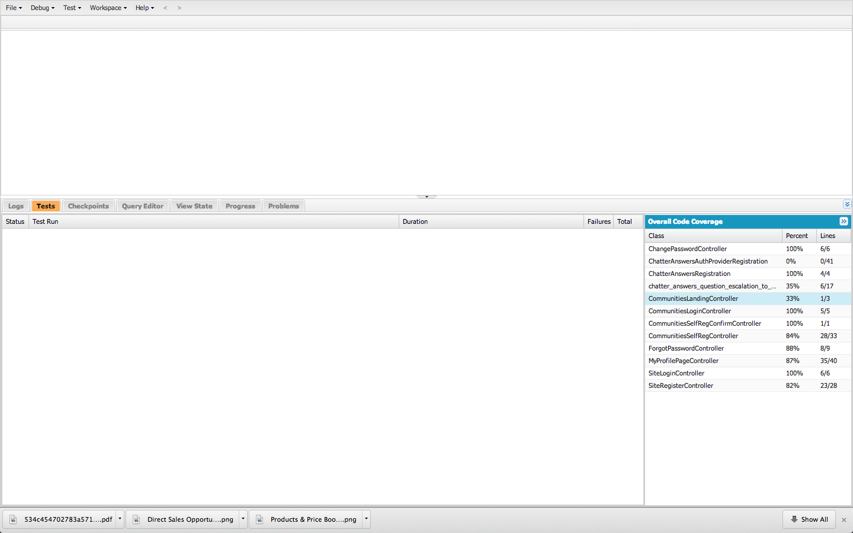Select chatter_answers_question_escalation_to_ row

click(x=748, y=286)
